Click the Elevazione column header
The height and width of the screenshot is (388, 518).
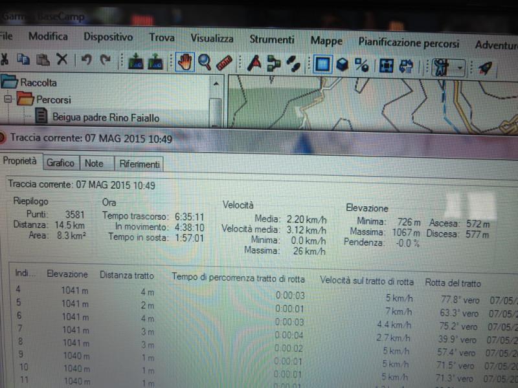(67, 274)
